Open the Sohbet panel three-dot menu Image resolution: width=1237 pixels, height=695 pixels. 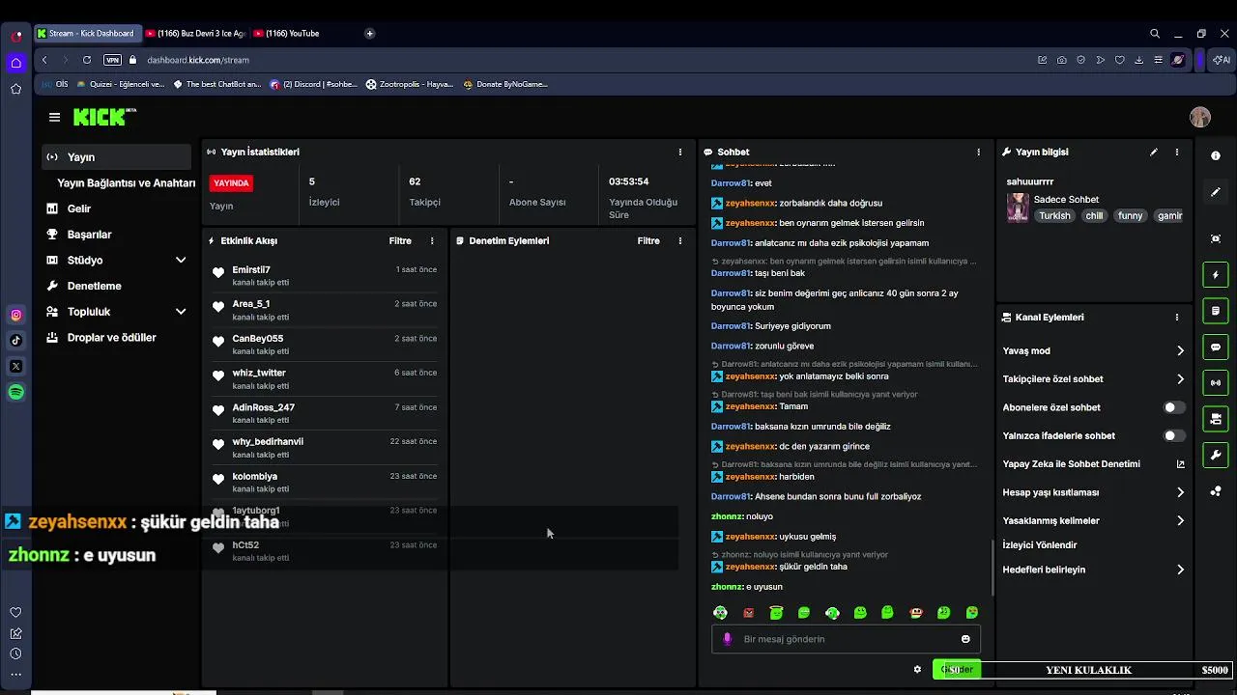click(x=978, y=152)
